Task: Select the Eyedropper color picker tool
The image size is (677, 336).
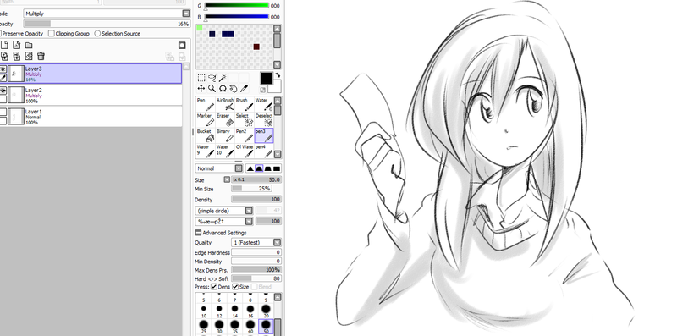Action: click(x=244, y=89)
